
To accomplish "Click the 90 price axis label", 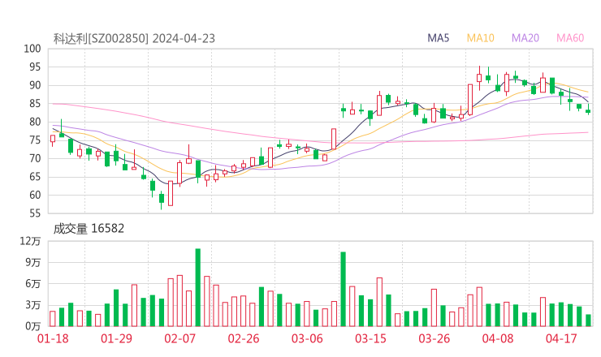I will coord(35,85).
